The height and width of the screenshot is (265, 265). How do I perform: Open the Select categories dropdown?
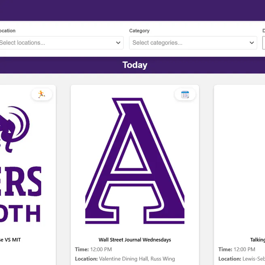point(193,43)
